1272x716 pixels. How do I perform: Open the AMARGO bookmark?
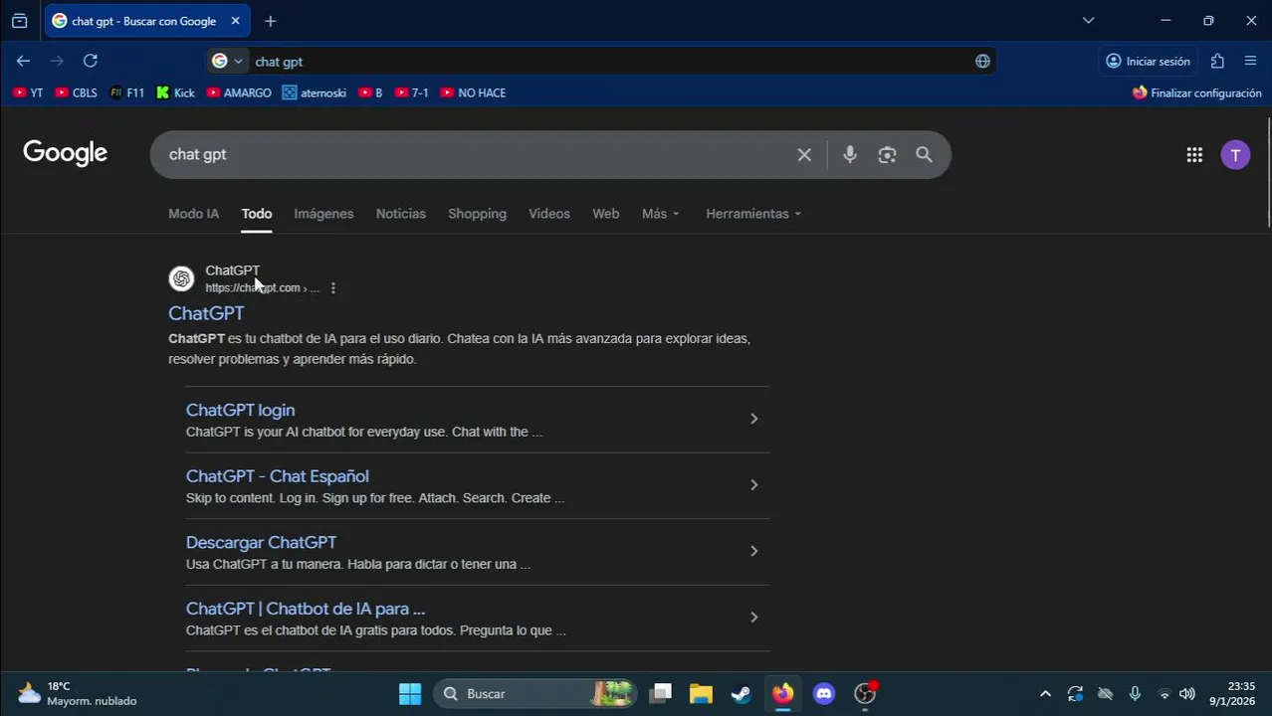pyautogui.click(x=239, y=92)
